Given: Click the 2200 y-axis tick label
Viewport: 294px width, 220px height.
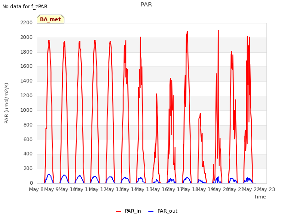Looking at the screenshot, I should coord(27,22).
